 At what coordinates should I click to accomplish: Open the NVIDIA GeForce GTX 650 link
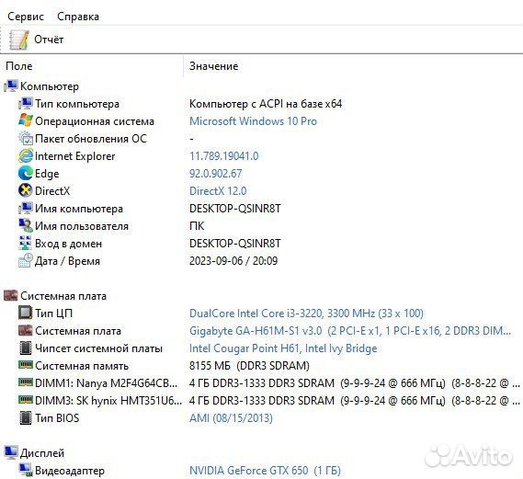[x=265, y=471]
